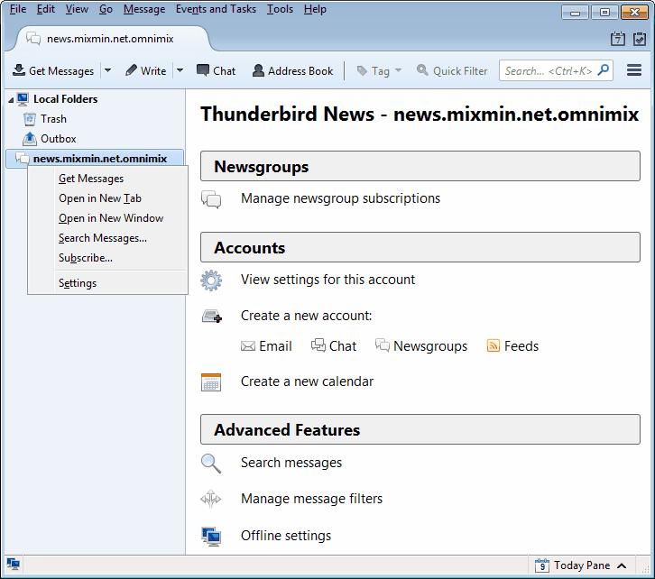Click Search messages link
This screenshot has width=655, height=579.
click(x=291, y=463)
